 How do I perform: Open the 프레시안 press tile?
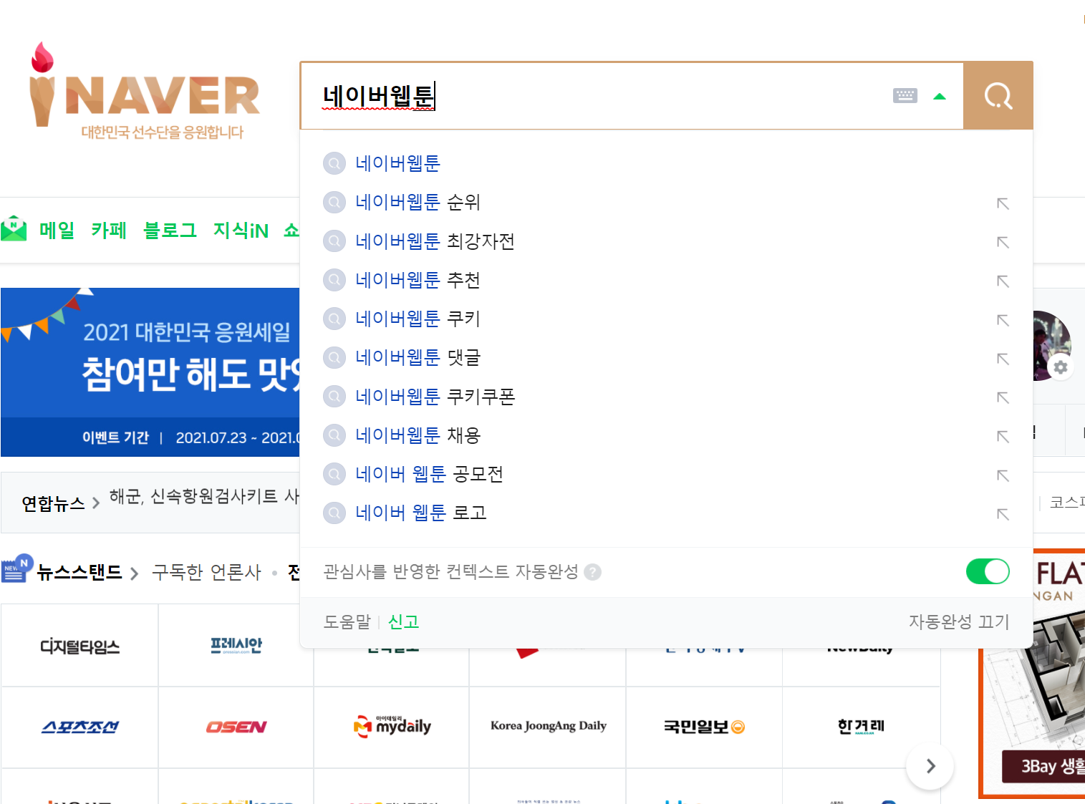coord(236,646)
